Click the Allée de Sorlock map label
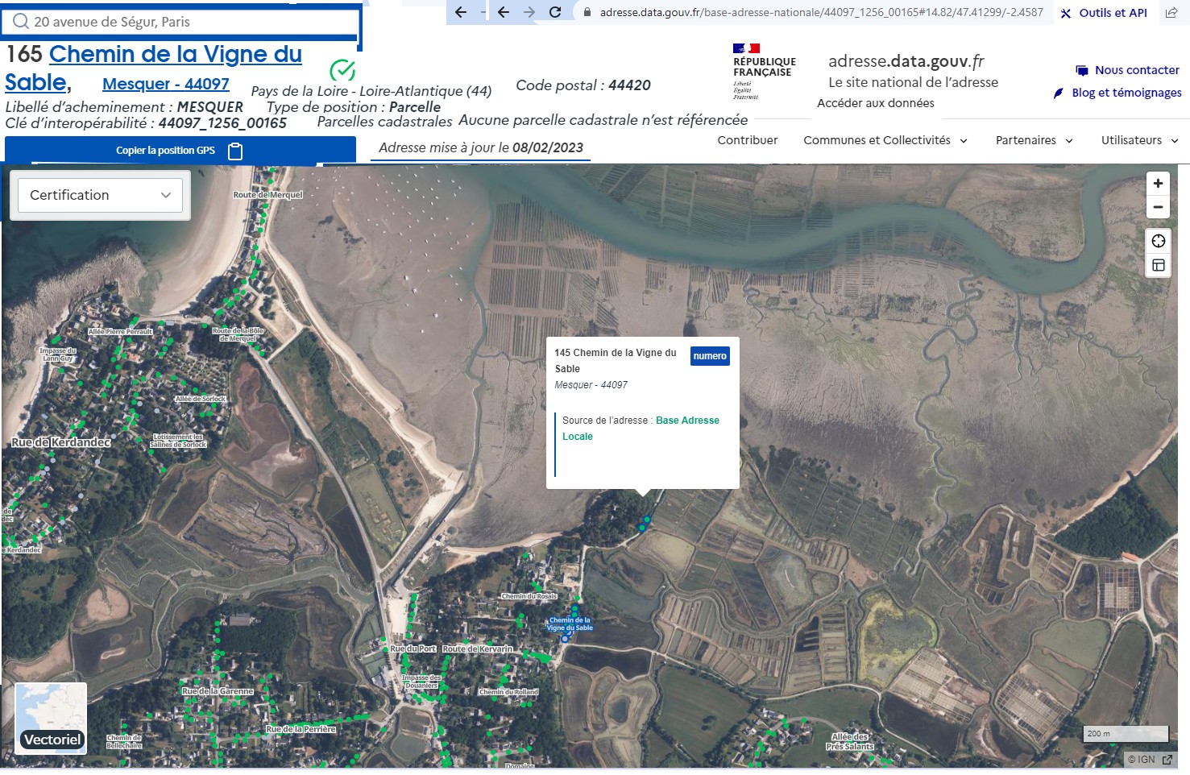1190x775 pixels. 201,399
